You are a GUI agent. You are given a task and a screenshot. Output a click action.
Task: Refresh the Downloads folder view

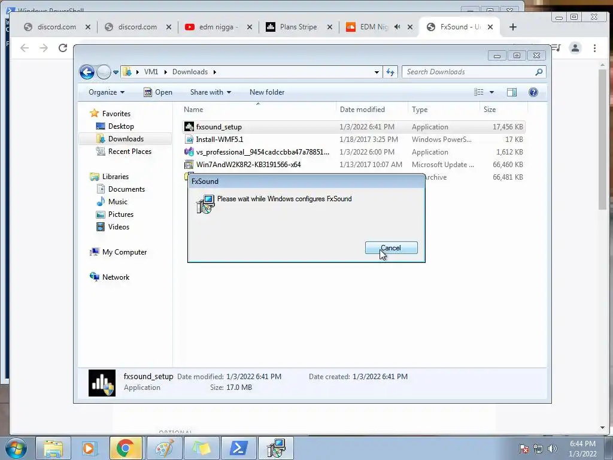(x=390, y=72)
